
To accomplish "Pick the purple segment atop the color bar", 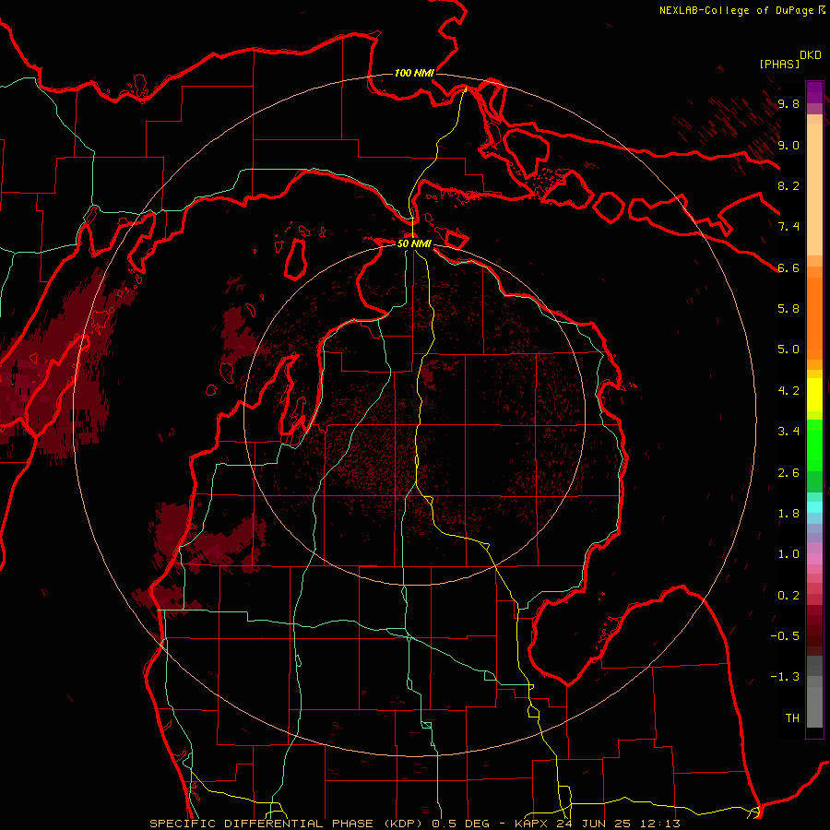I will pos(814,92).
